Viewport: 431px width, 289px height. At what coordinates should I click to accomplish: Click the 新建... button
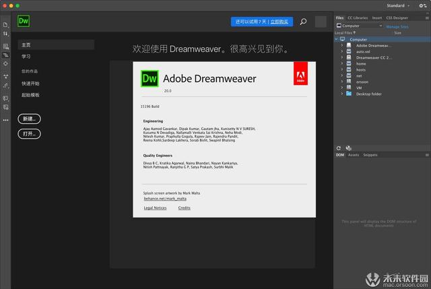pos(29,119)
